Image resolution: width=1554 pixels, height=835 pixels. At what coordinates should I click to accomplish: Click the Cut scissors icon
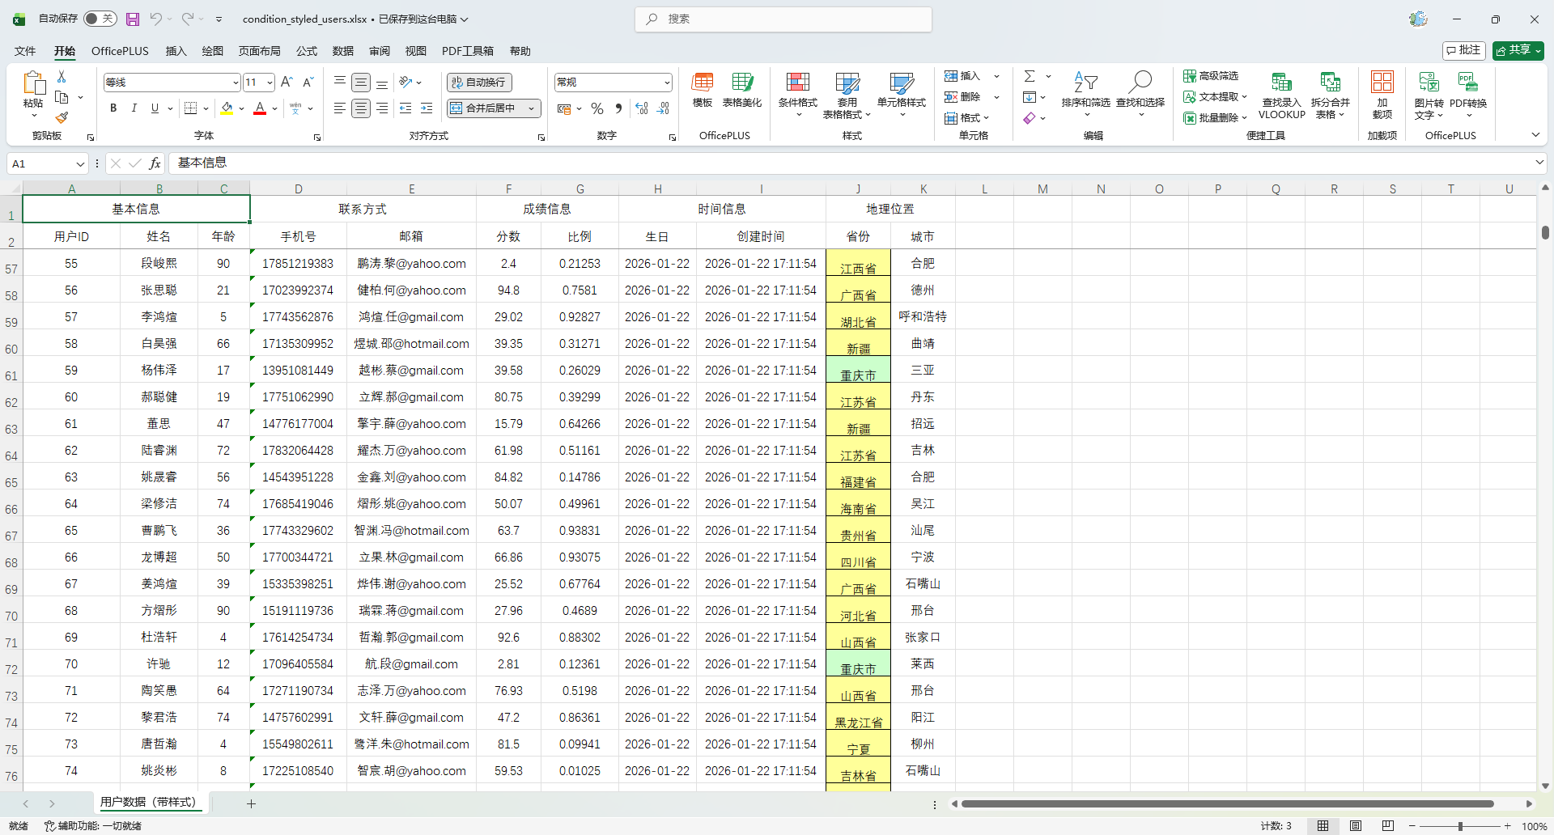point(62,77)
